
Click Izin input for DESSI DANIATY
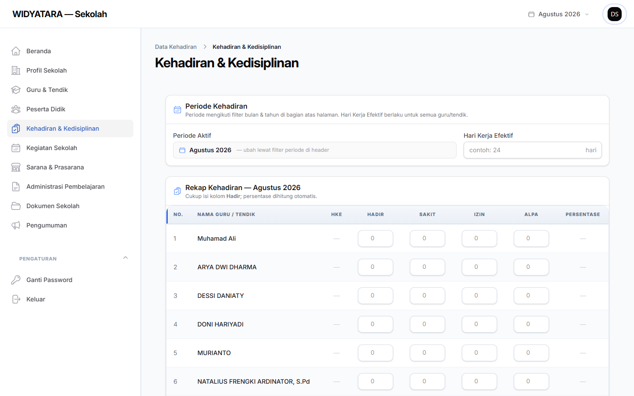click(479, 296)
